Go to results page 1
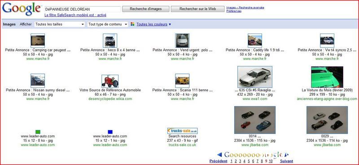Image resolution: width=359 pixels, height=165 pixels. click(231, 161)
